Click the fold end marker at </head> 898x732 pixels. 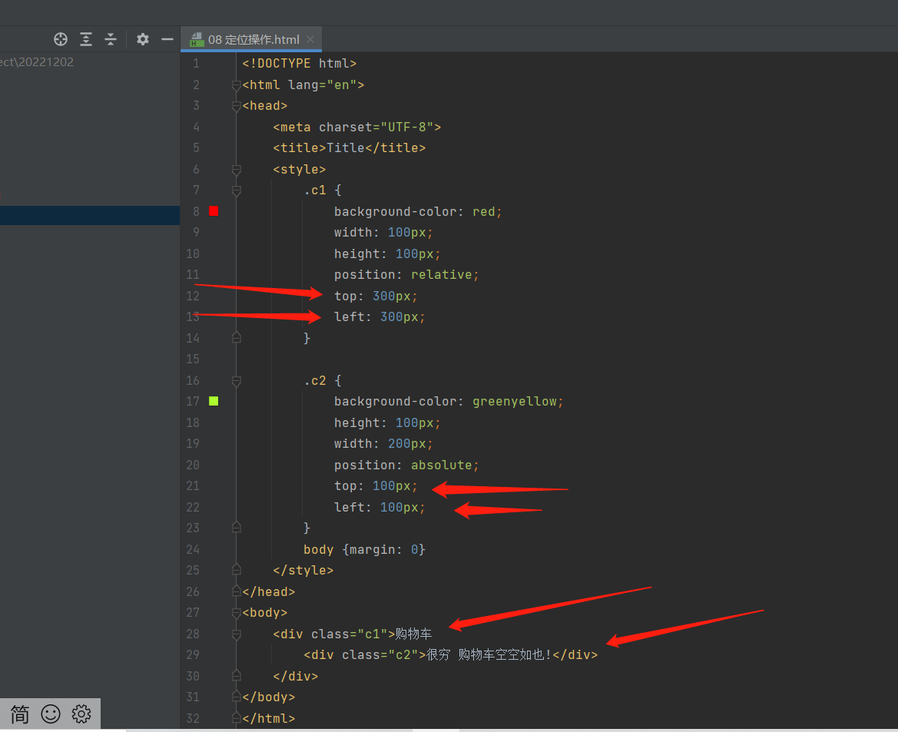236,591
